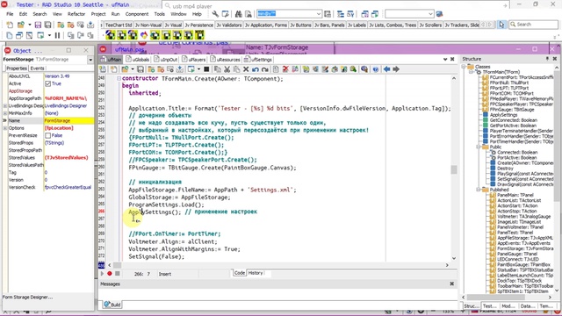The height and width of the screenshot is (316, 562).
Task: Click Redo icon in editor toolbar
Action: 265,69
